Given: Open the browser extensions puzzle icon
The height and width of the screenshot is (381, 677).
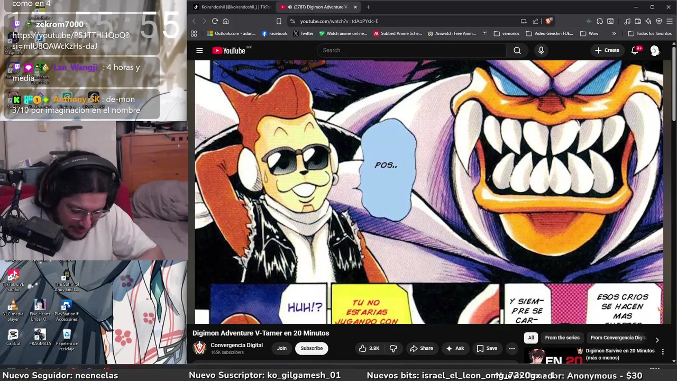Looking at the screenshot, I should 600,21.
